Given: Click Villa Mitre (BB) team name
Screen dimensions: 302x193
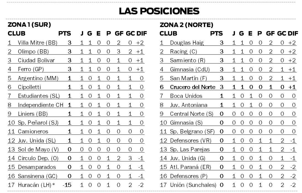Looking at the screenshot, I should [38, 42].
